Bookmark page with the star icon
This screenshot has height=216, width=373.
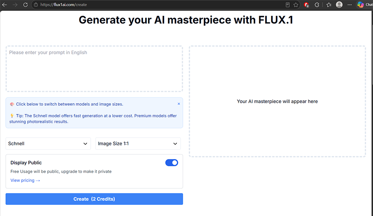tap(295, 5)
